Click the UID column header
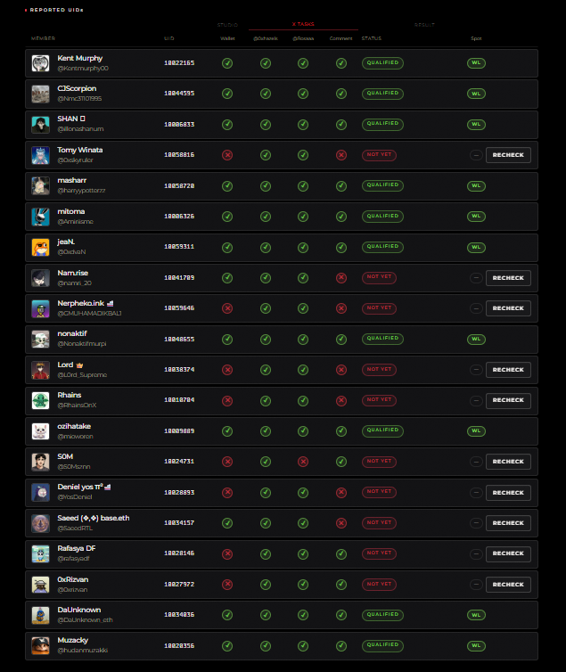The image size is (566, 672). (168, 38)
